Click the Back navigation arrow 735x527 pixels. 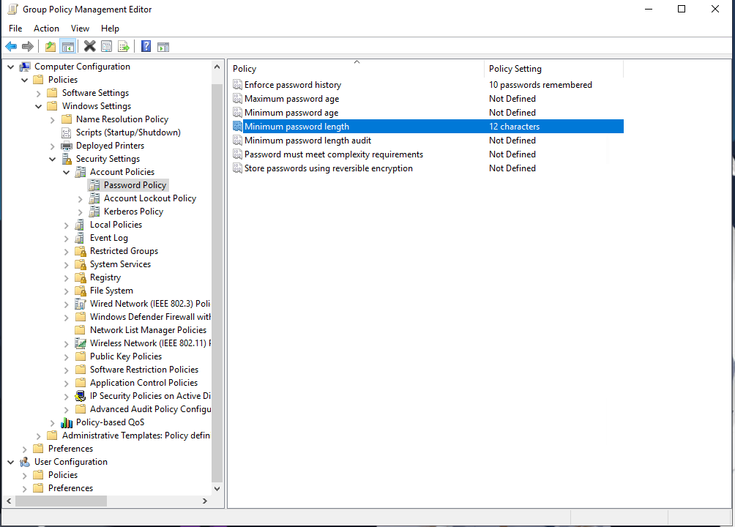11,46
